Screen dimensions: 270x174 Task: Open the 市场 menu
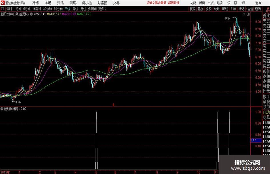coord(48,3)
